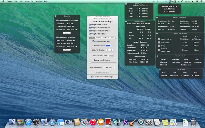Reset the disk statistics in Statistics panel
Screen dimensions: 205x128
[67, 50]
